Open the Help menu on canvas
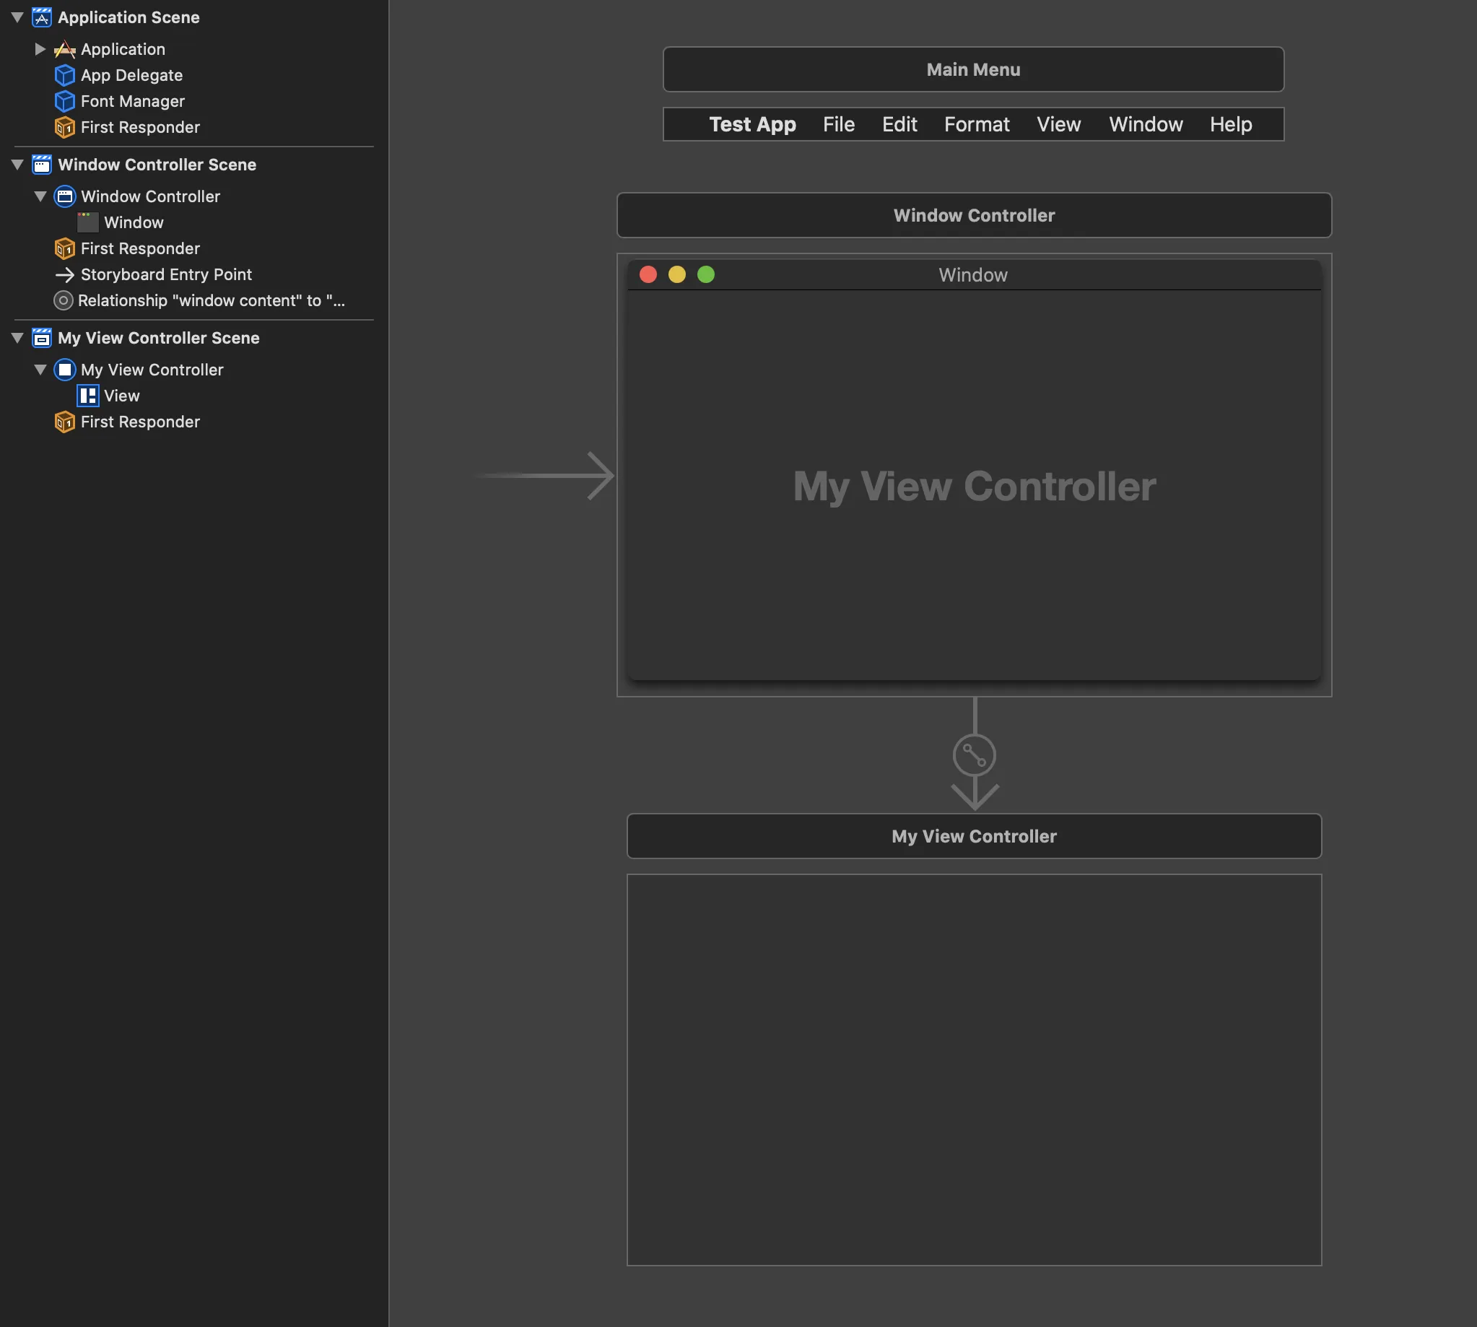 (1230, 125)
